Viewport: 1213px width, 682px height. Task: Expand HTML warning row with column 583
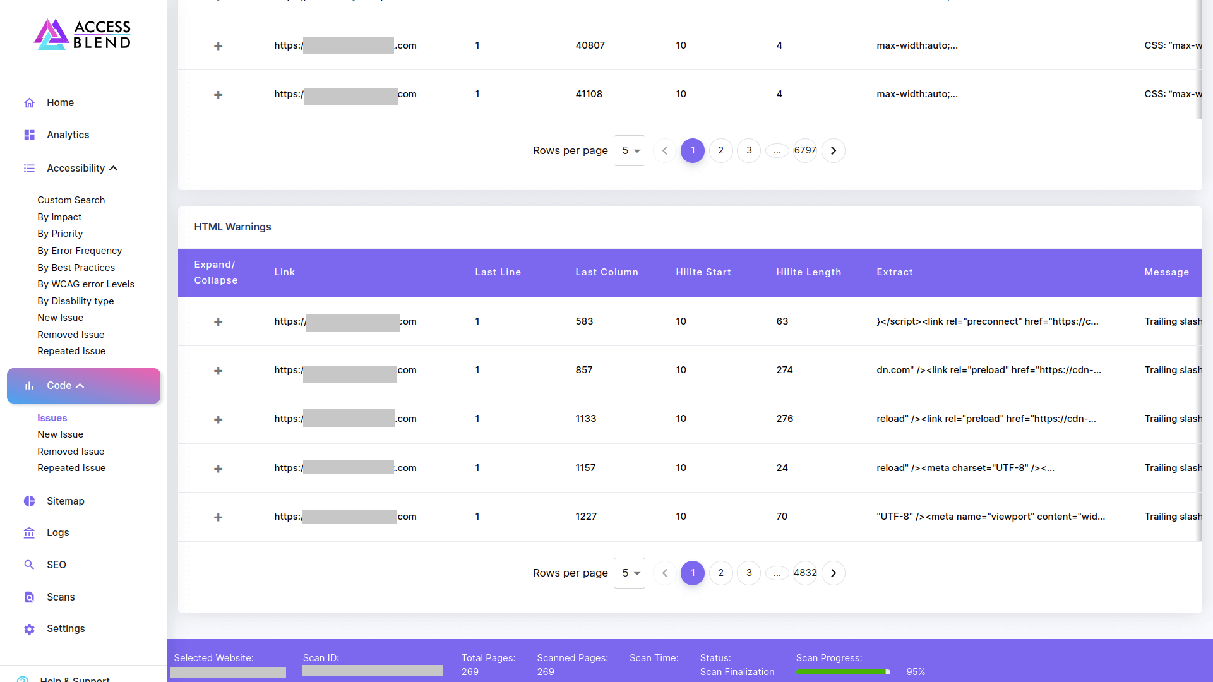click(x=218, y=322)
